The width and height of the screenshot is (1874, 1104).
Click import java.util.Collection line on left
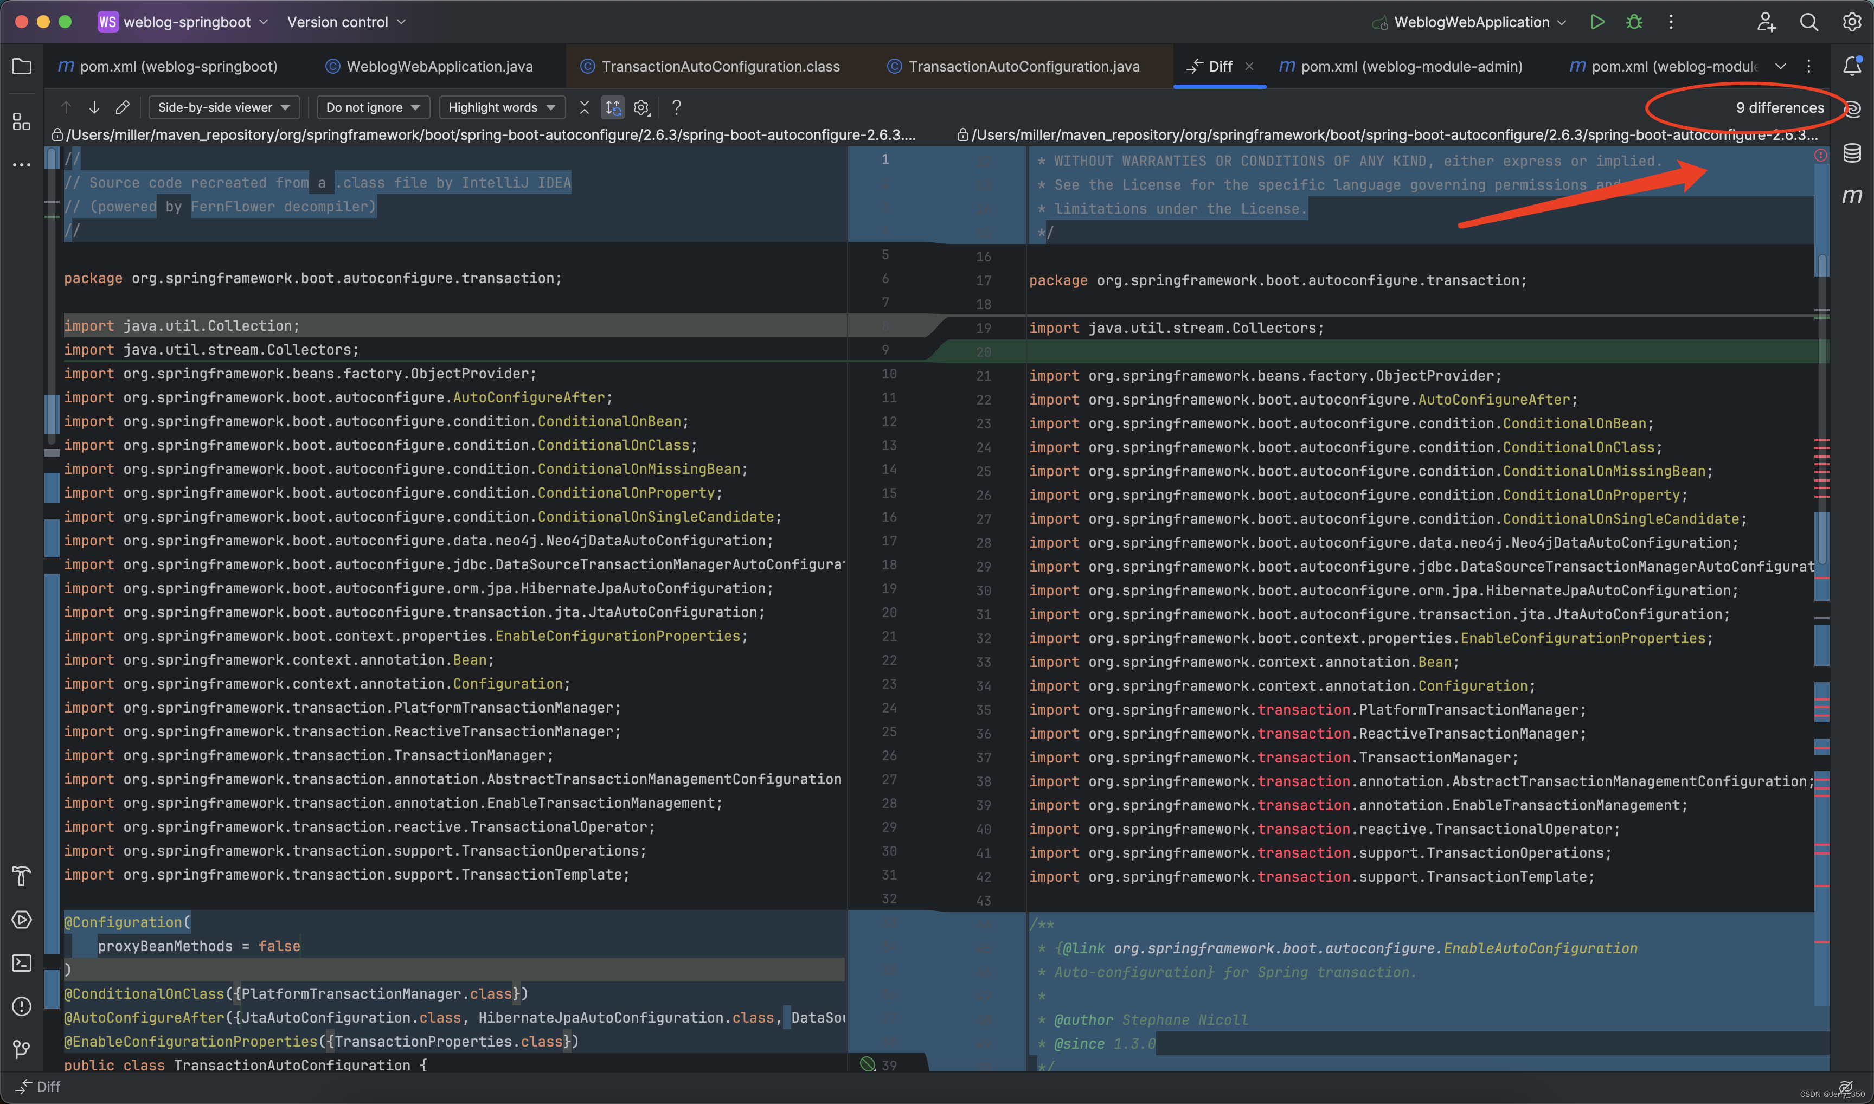[182, 325]
